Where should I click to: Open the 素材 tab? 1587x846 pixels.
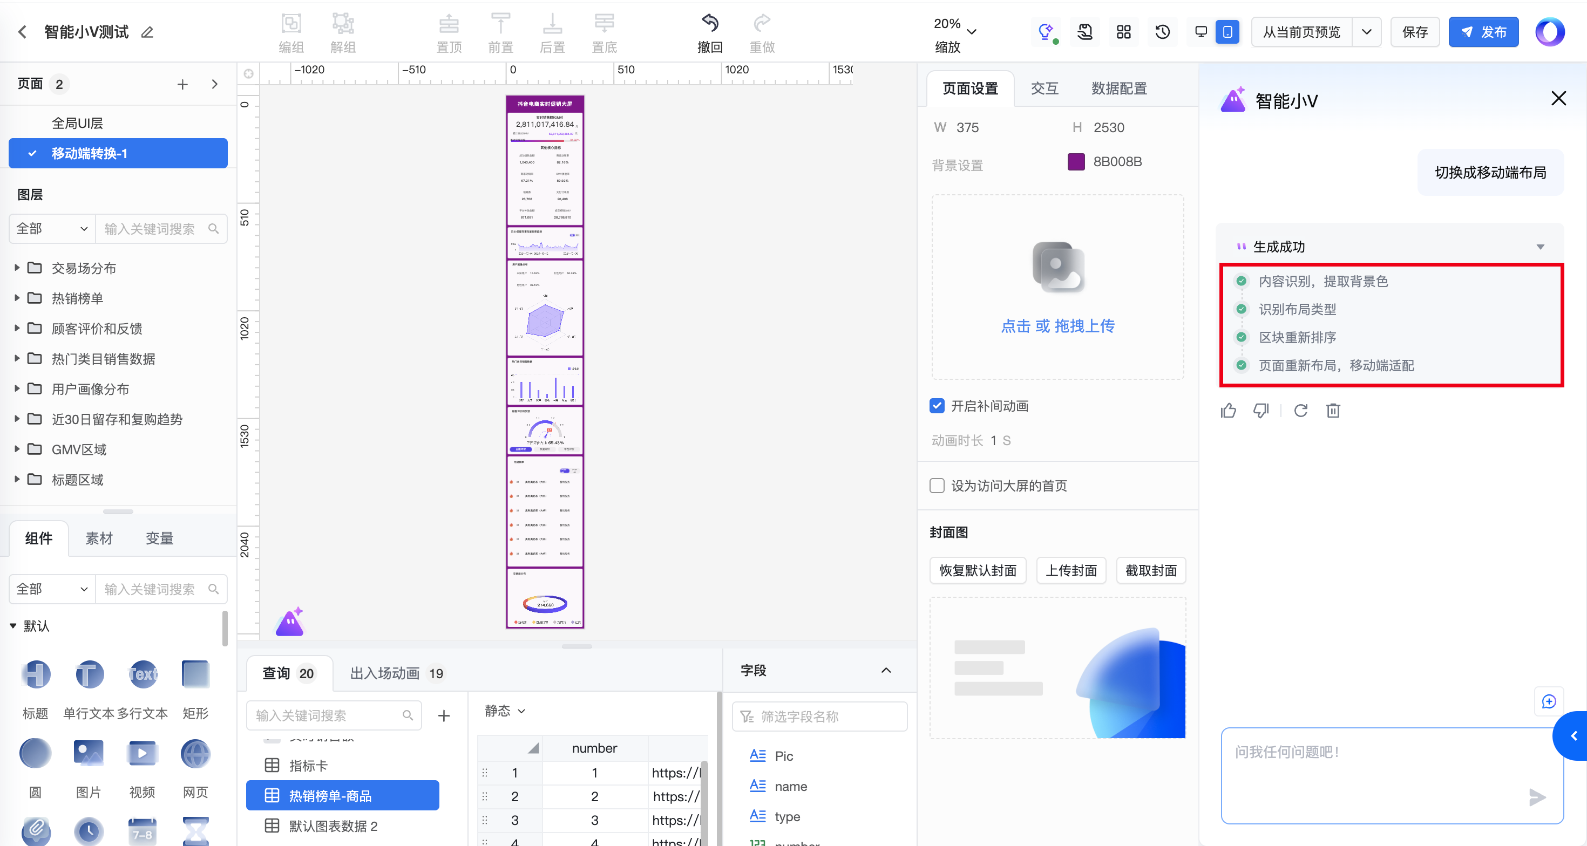pos(99,538)
